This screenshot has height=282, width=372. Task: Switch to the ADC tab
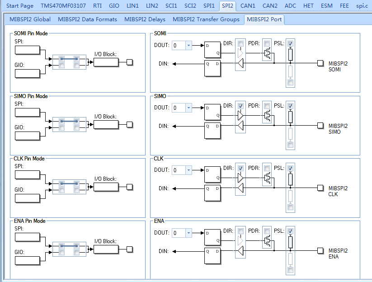[x=290, y=6]
